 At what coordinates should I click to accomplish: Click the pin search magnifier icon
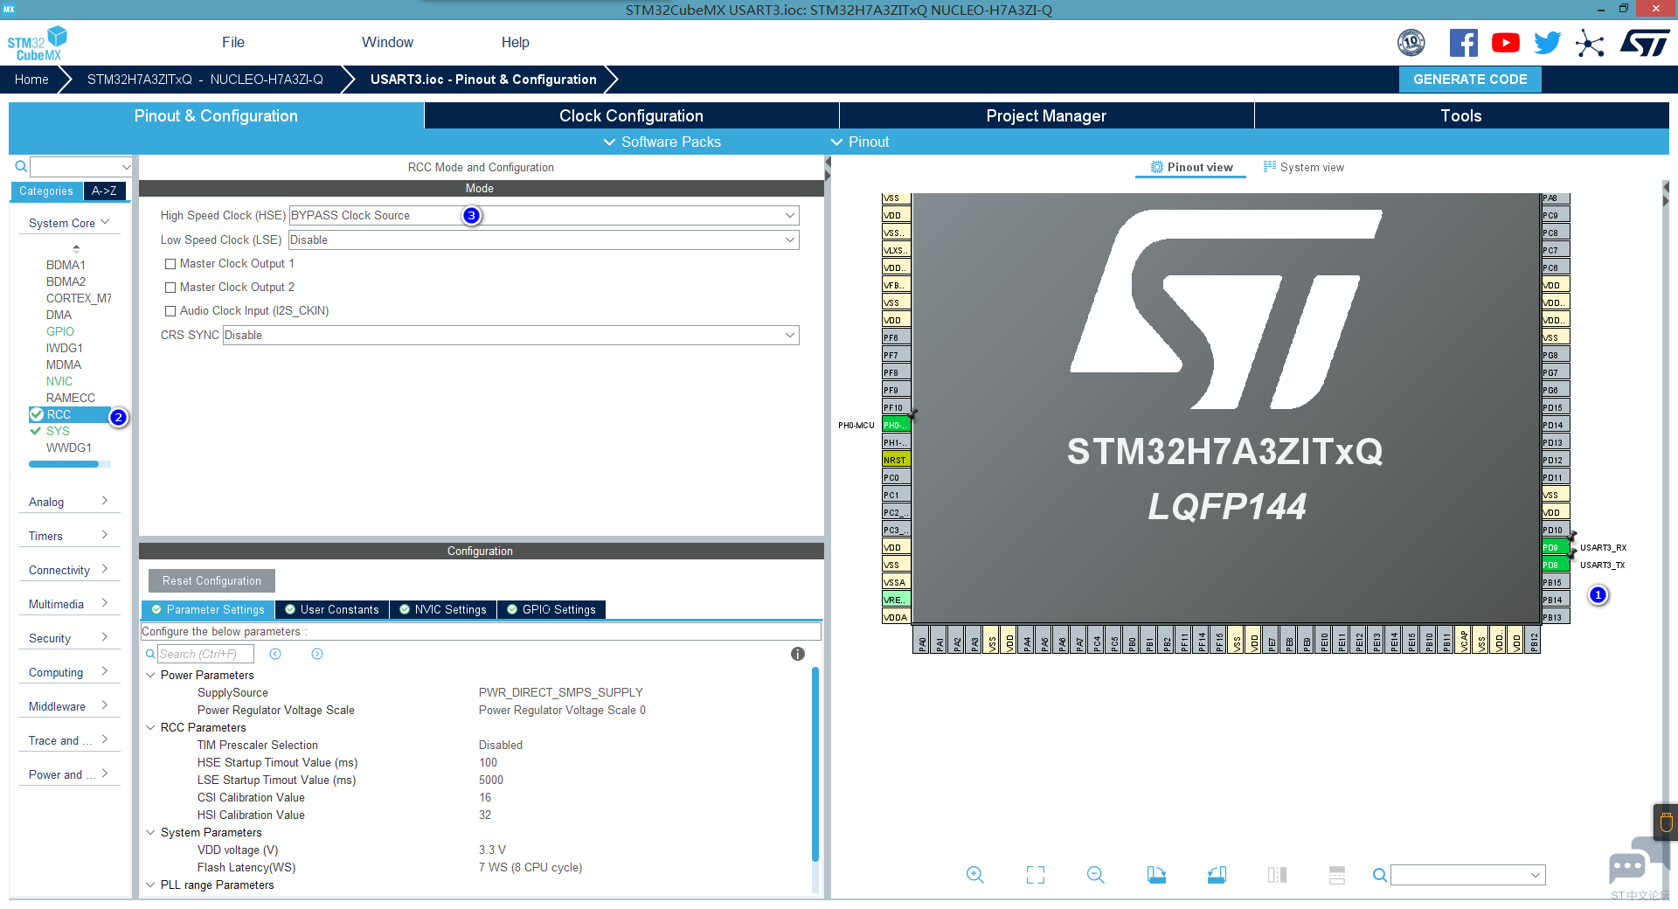pos(1380,875)
